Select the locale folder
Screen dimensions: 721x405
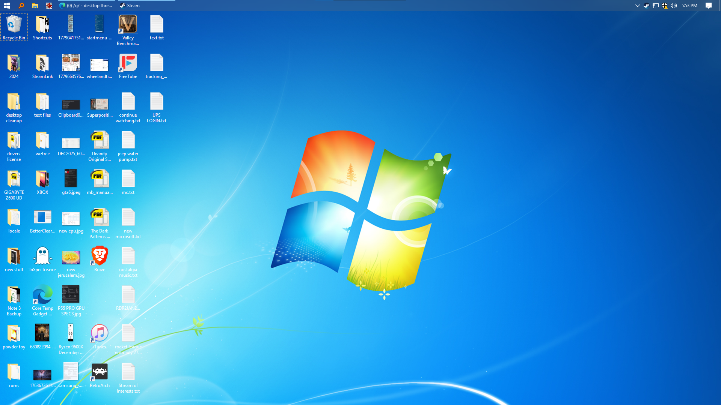pos(14,221)
